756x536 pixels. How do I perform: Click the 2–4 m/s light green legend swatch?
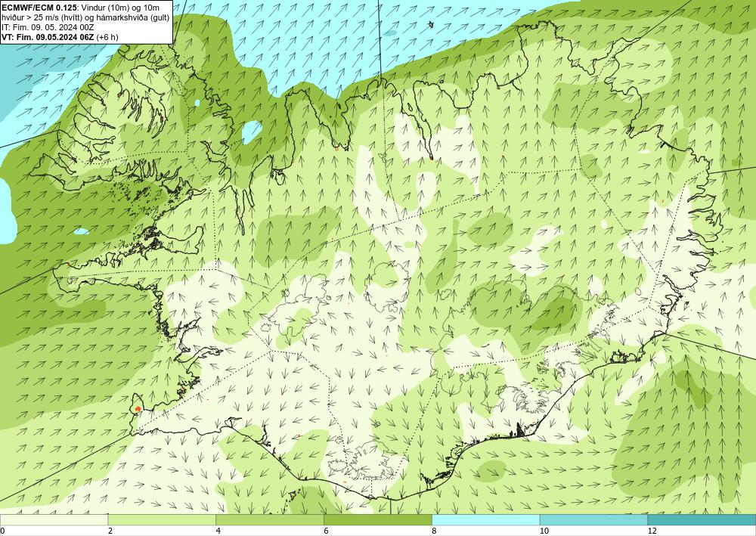pyautogui.click(x=162, y=519)
